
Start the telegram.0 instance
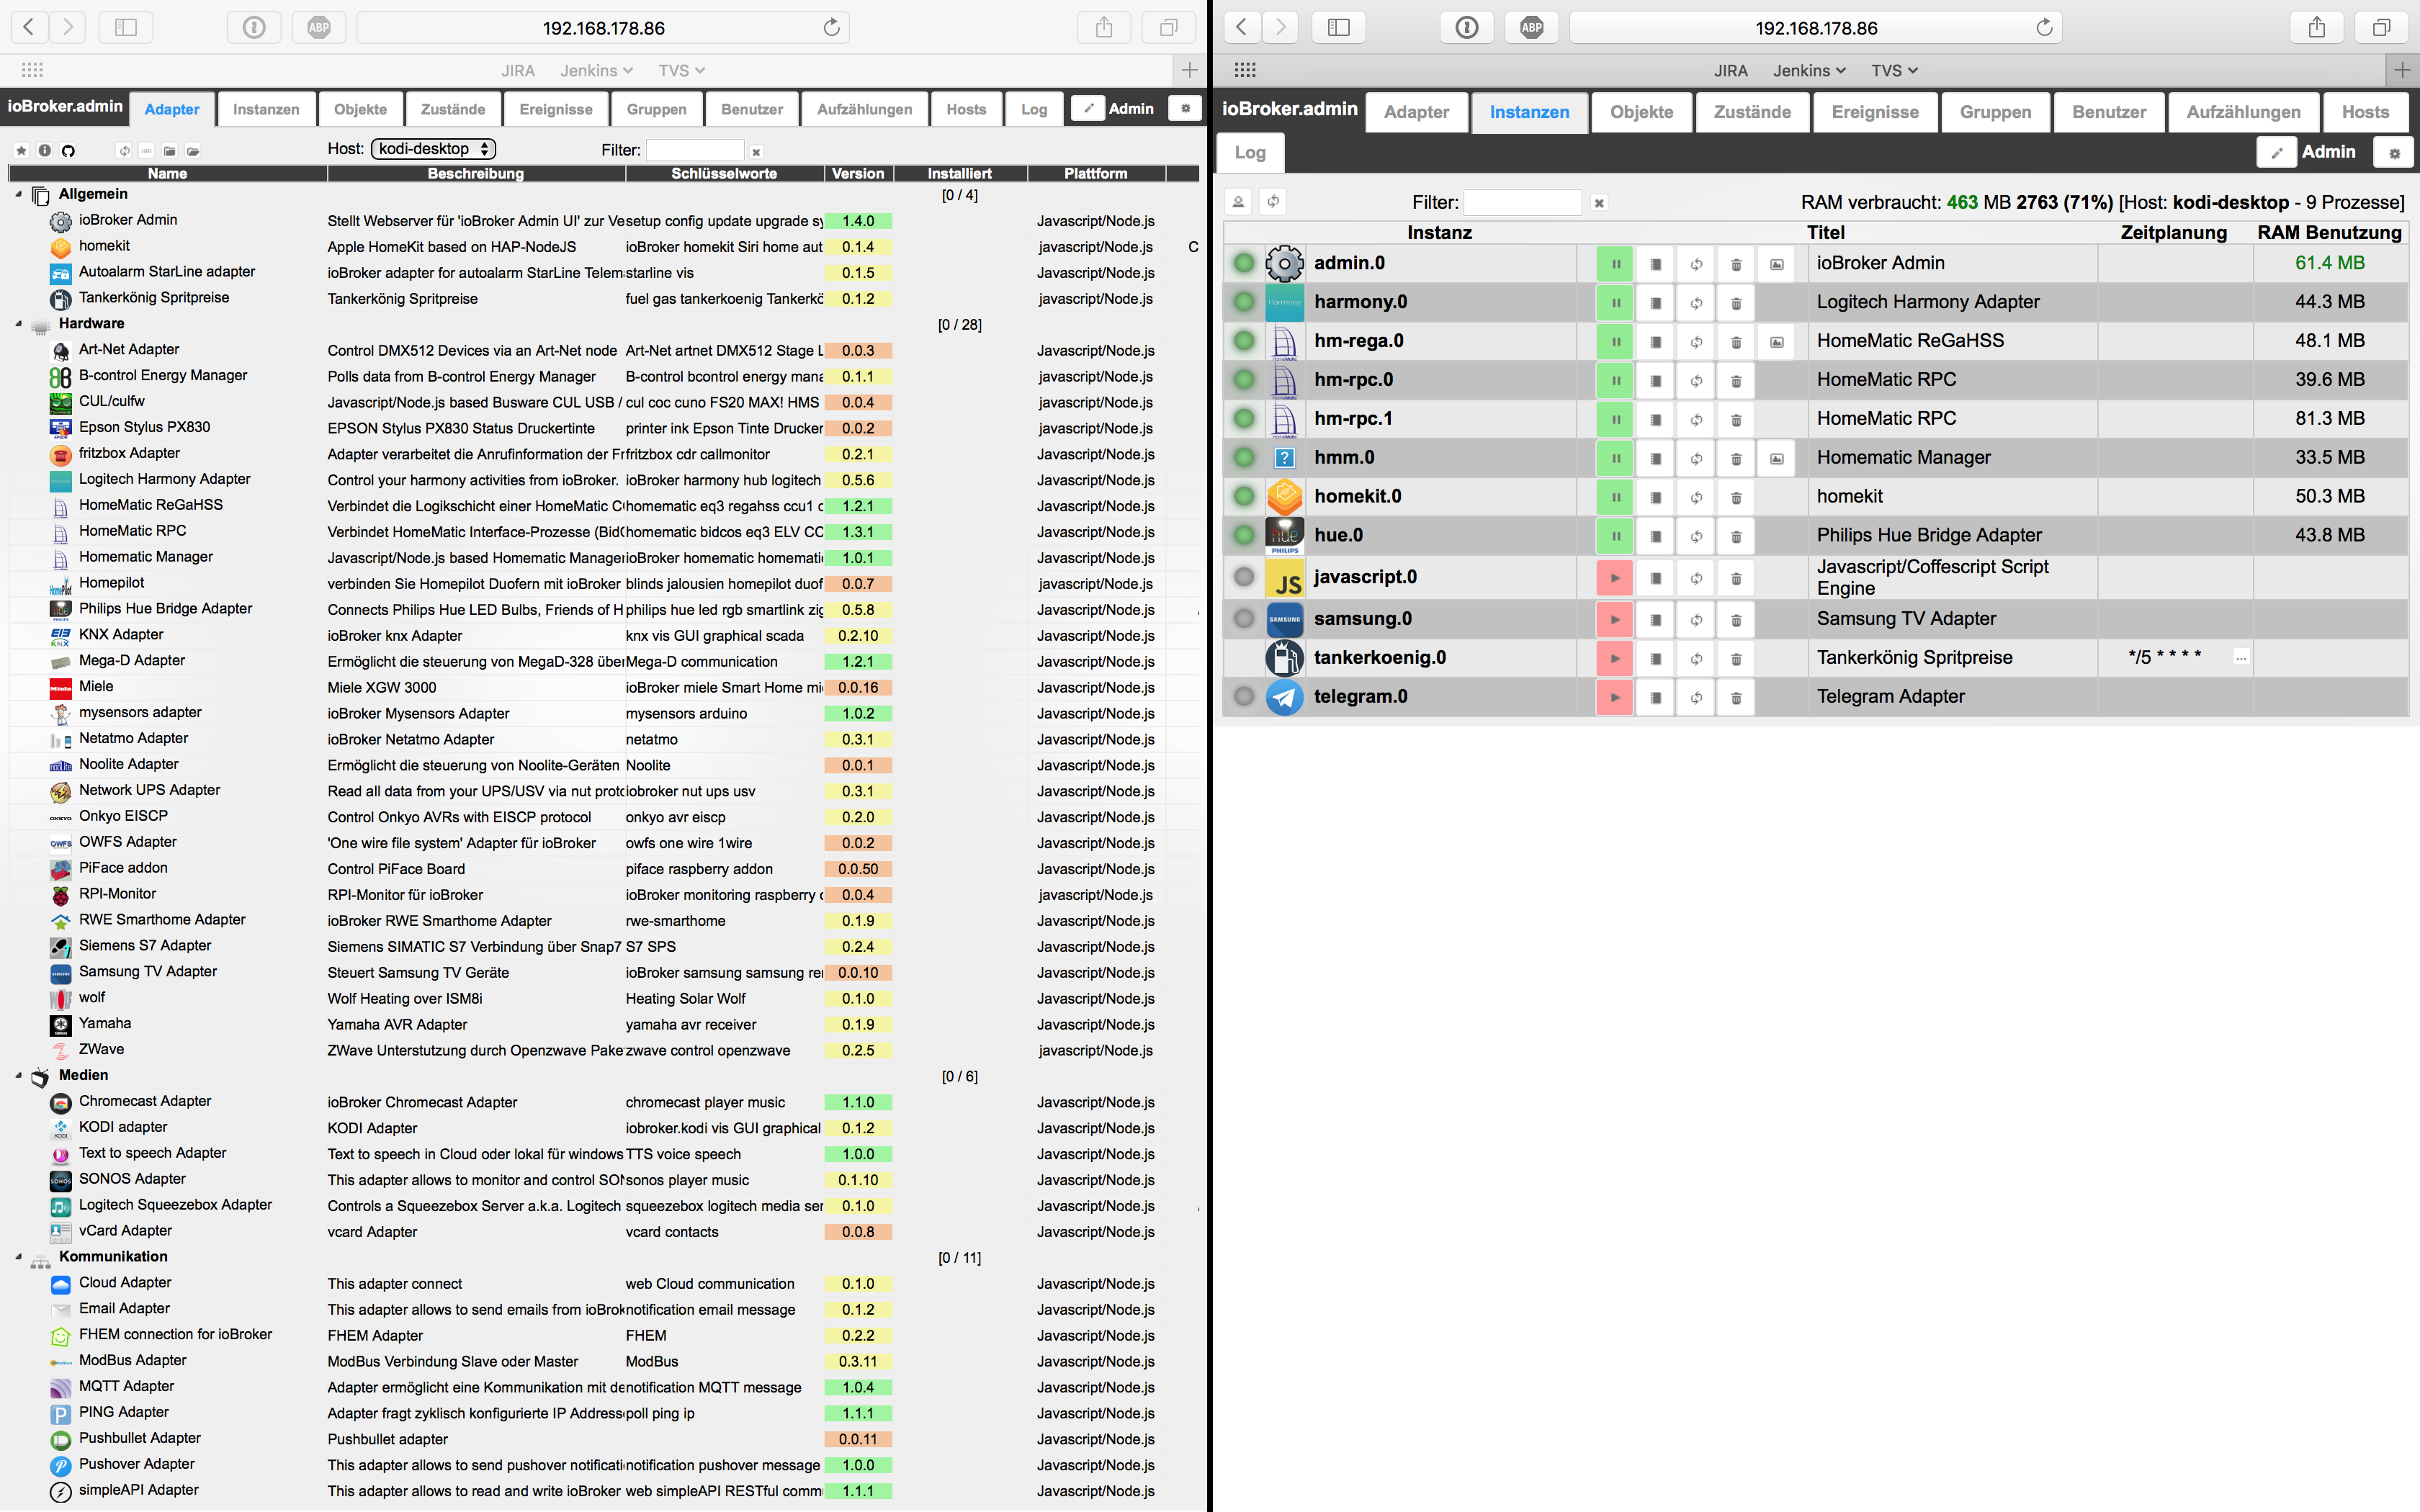[x=1615, y=698]
